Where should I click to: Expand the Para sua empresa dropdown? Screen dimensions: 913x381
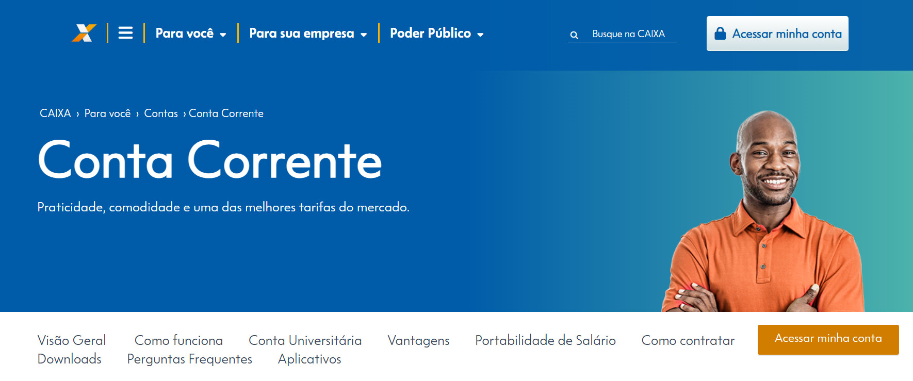pos(307,34)
